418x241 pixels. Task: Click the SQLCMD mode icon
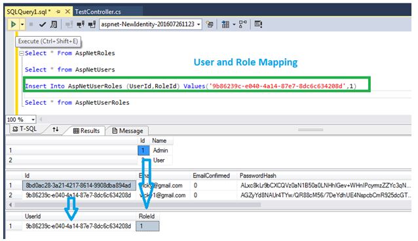(x=258, y=24)
